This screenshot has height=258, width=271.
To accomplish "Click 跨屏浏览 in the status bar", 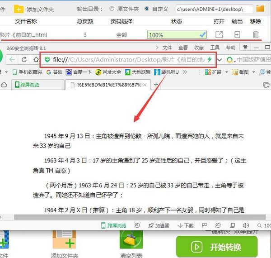I will [x=114, y=225].
